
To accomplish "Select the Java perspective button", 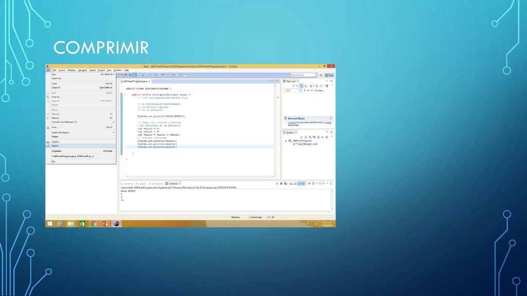I will coord(329,75).
